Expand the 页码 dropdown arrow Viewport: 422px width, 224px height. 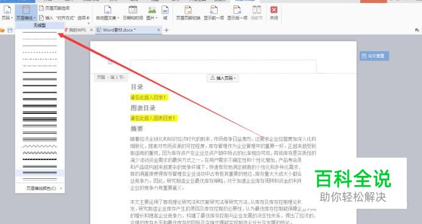point(12,18)
